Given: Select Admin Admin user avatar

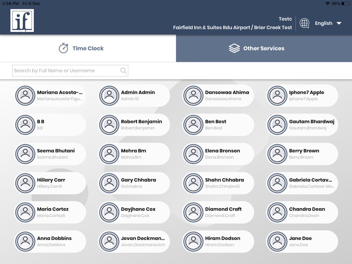Looking at the screenshot, I should click(109, 96).
